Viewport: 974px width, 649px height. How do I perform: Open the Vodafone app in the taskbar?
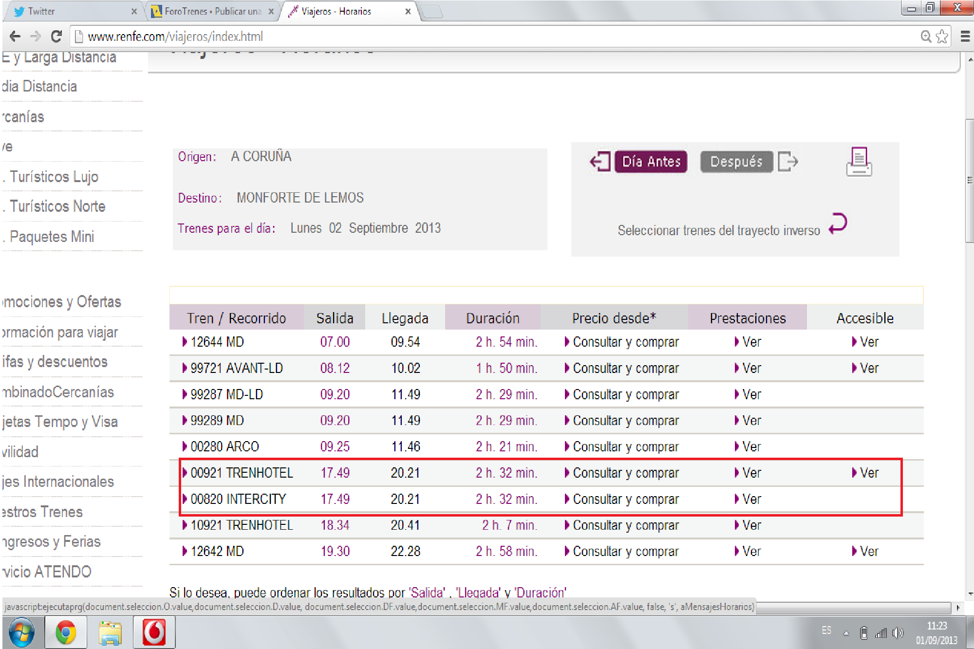click(x=154, y=632)
